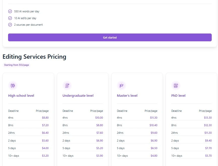This screenshot has height=166, width=218.
Task: Click Master's 8hrs price $10.40
Action: pos(153,125)
